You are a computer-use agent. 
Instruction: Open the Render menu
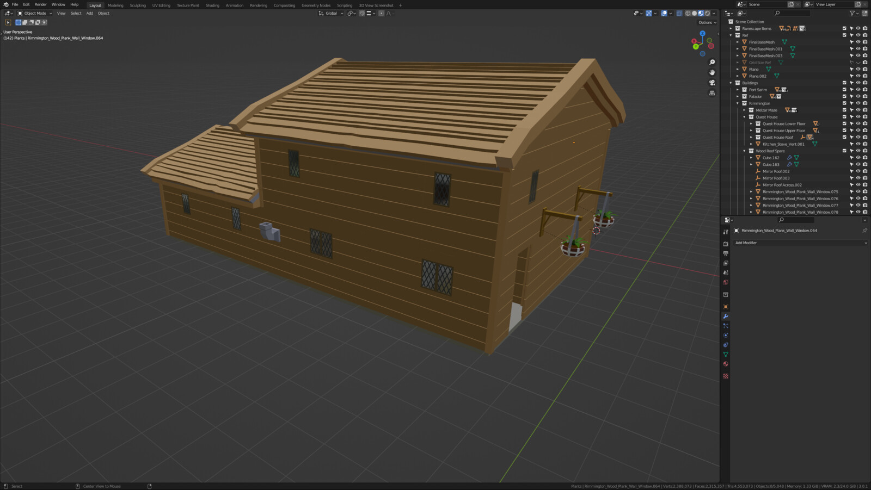[41, 4]
